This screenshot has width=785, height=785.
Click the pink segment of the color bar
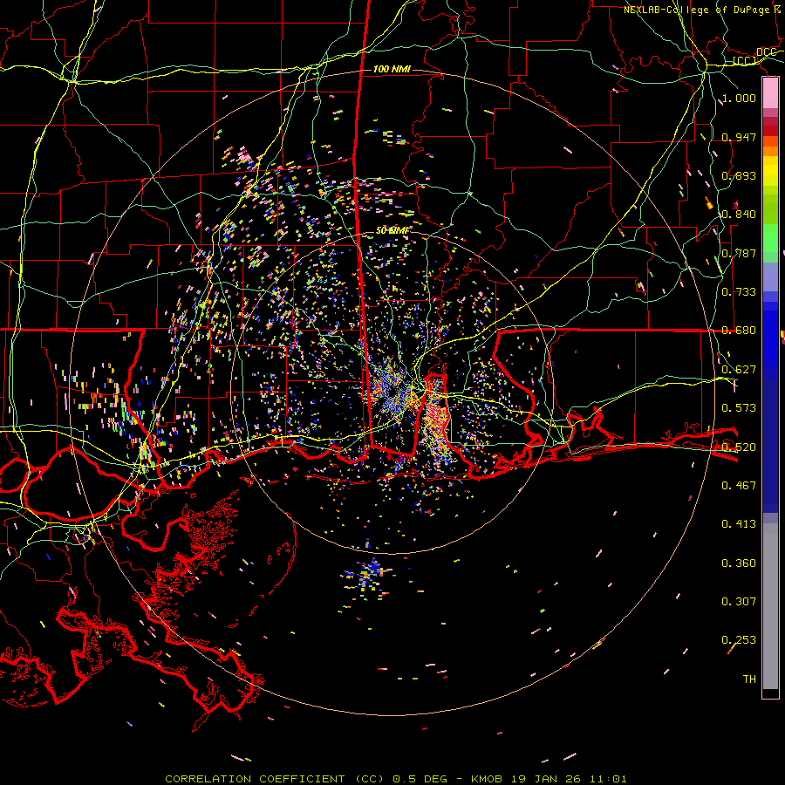770,93
